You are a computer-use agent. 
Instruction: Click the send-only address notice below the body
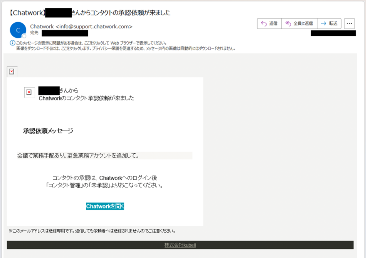tap(92, 231)
